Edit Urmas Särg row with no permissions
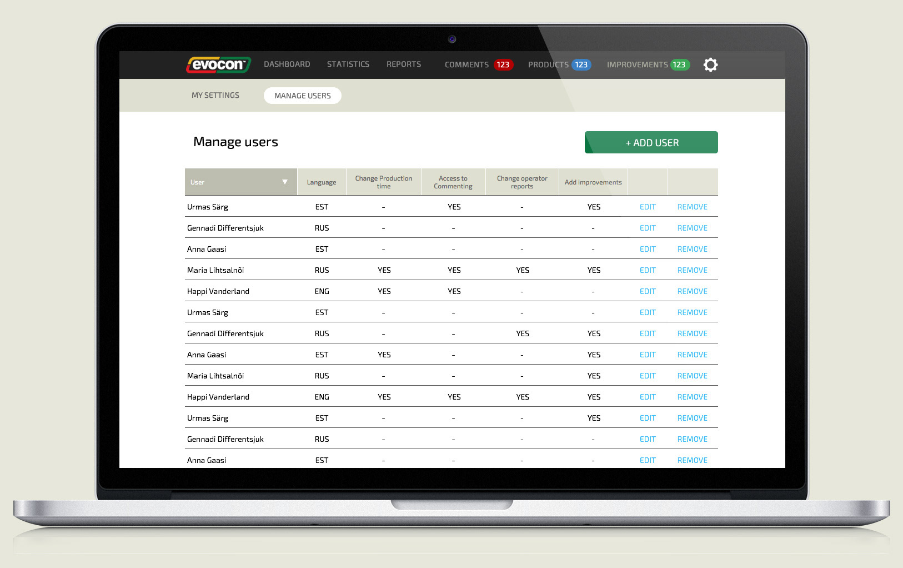 click(x=648, y=312)
